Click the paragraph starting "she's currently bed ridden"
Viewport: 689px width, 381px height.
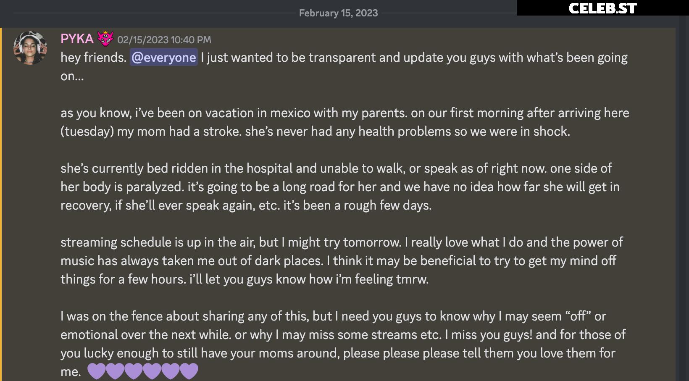click(340, 187)
